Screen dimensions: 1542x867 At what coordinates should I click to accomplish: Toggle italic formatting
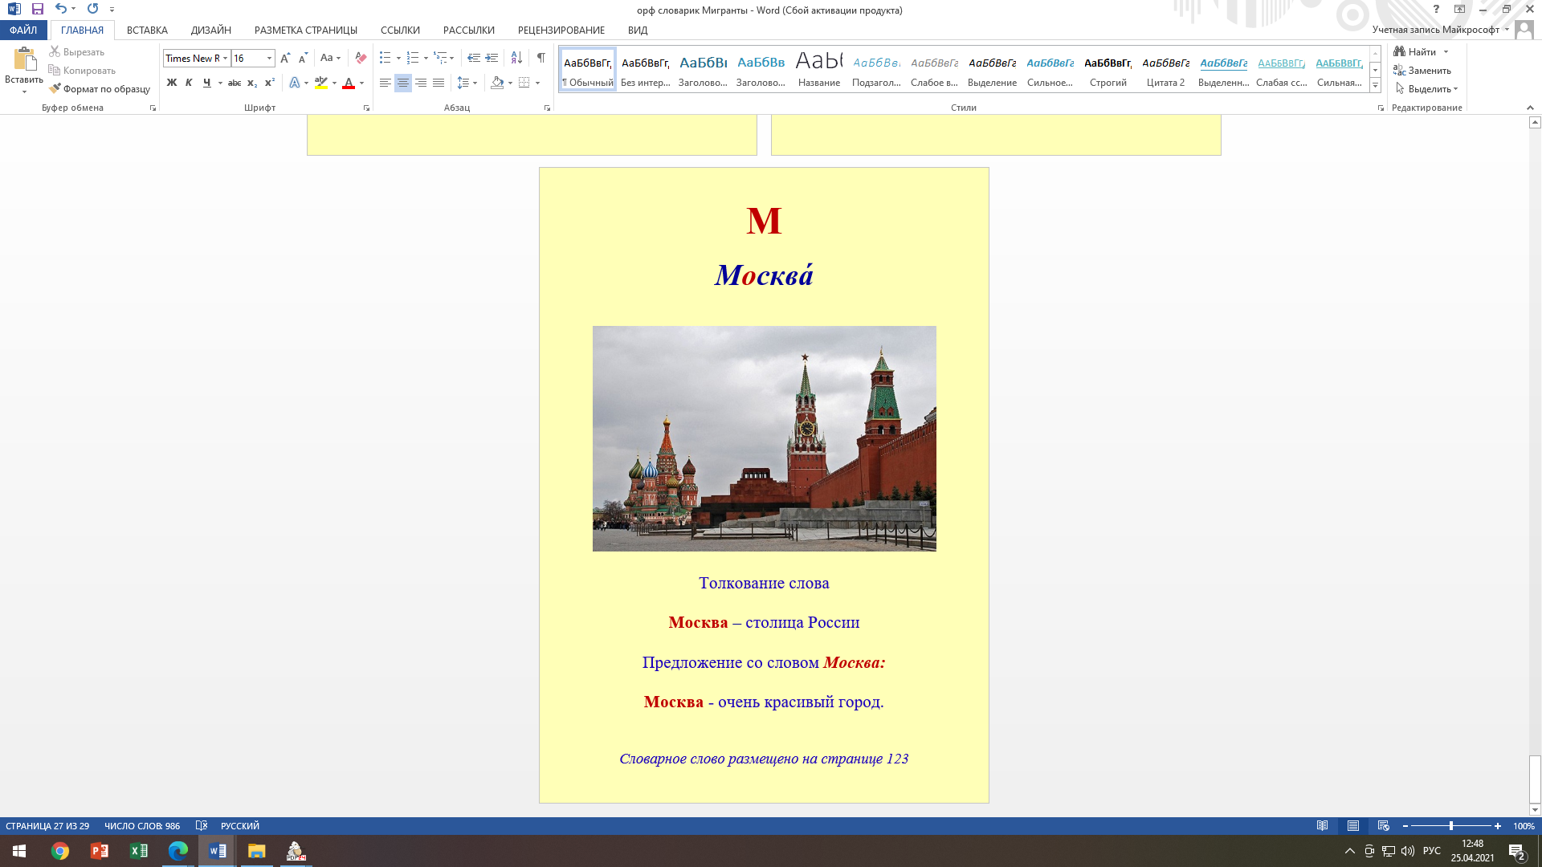(189, 83)
